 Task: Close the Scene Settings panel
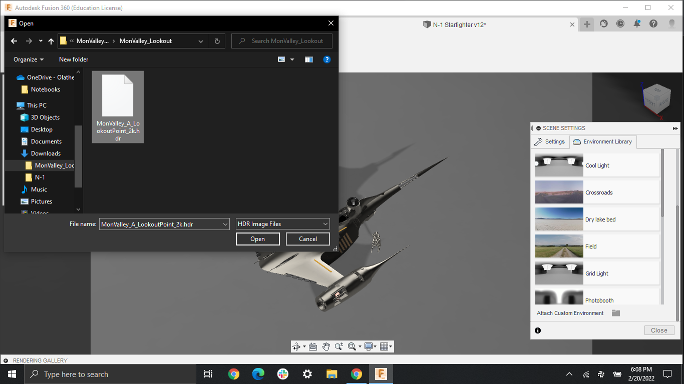(x=659, y=330)
